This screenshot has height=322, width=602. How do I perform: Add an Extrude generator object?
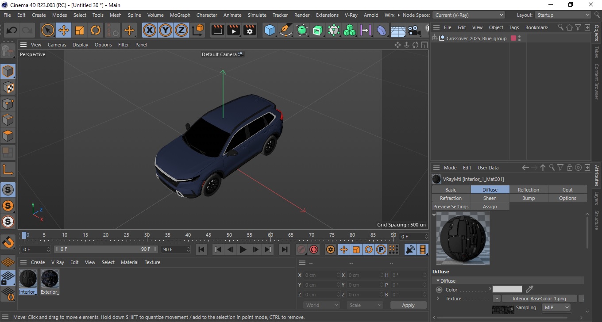tap(318, 31)
